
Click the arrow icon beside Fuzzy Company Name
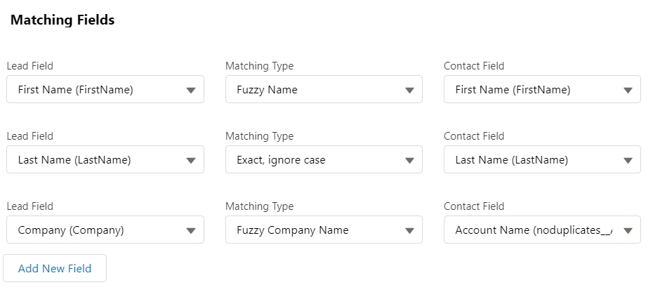[x=409, y=231]
